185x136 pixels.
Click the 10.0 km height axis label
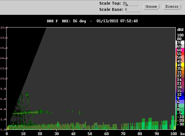point(3,79)
